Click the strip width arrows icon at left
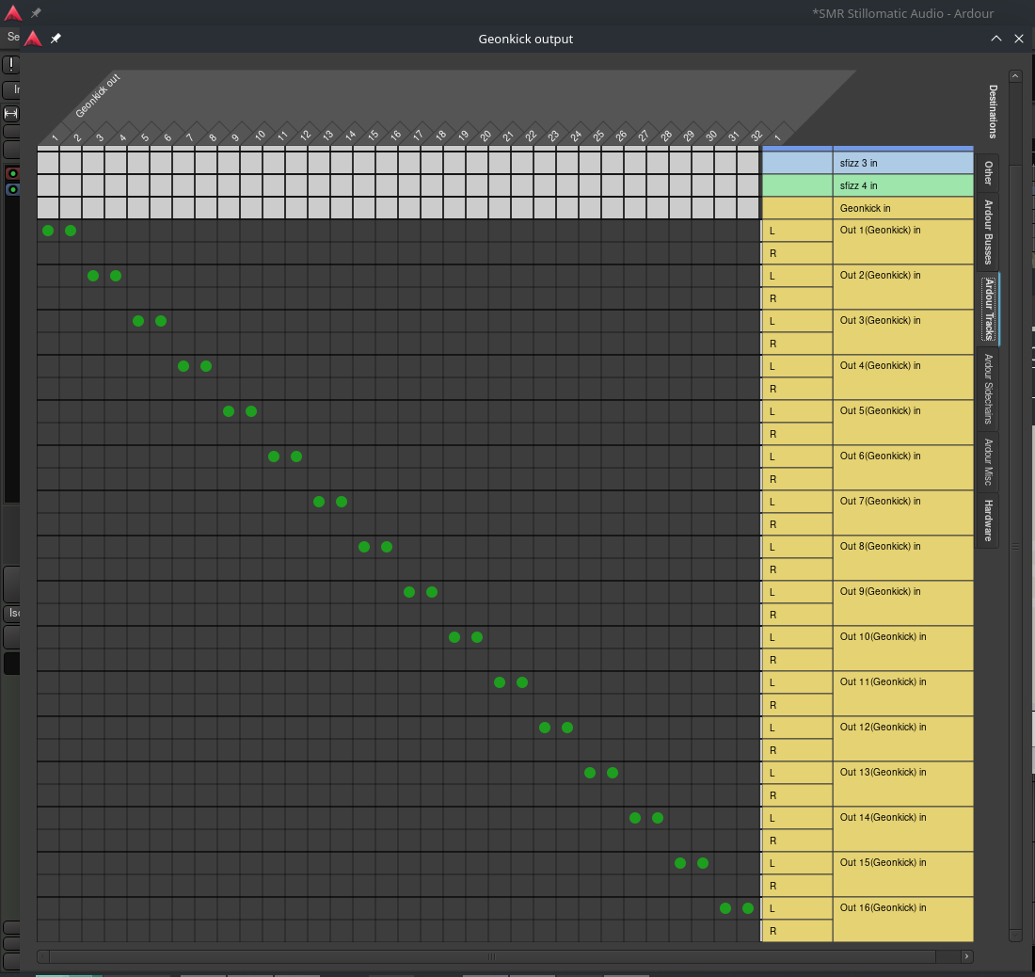This screenshot has width=1035, height=977. [x=11, y=113]
